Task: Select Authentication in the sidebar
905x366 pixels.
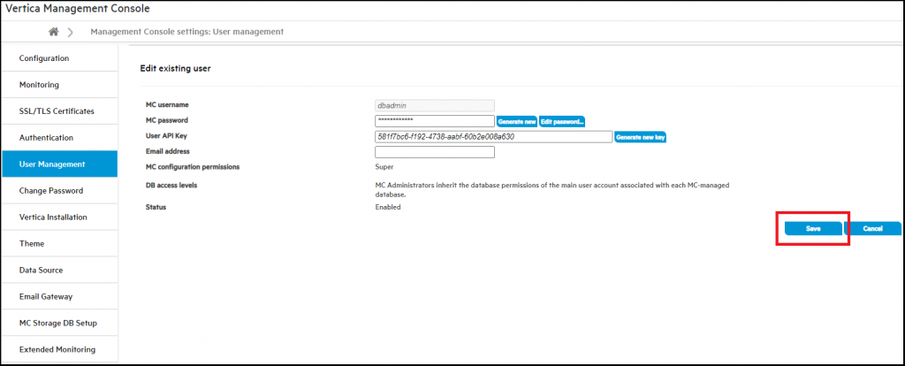Action: click(59, 138)
